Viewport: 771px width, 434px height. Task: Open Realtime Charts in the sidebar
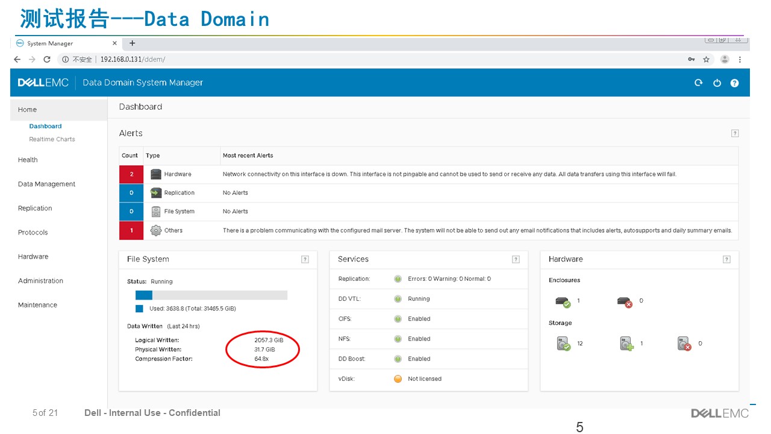tap(52, 139)
